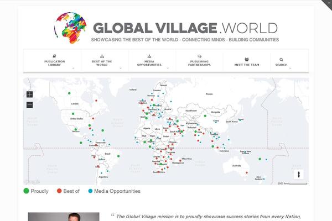Expand the Best of the World dropdown arrow
The width and height of the screenshot is (332, 221).
click(121, 69)
